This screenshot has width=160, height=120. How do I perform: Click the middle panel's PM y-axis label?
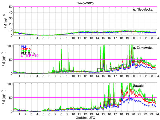pyautogui.click(x=5, y=59)
